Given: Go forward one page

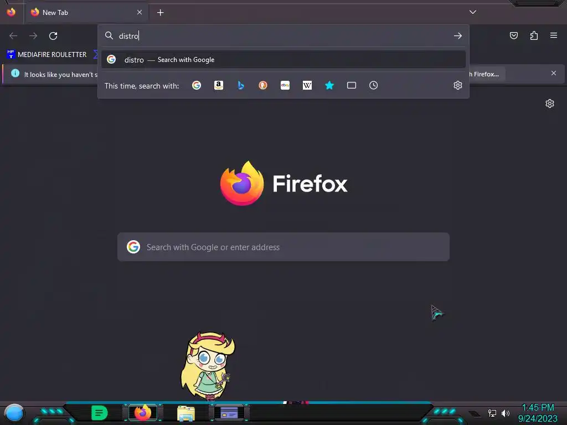Looking at the screenshot, I should pos(33,36).
